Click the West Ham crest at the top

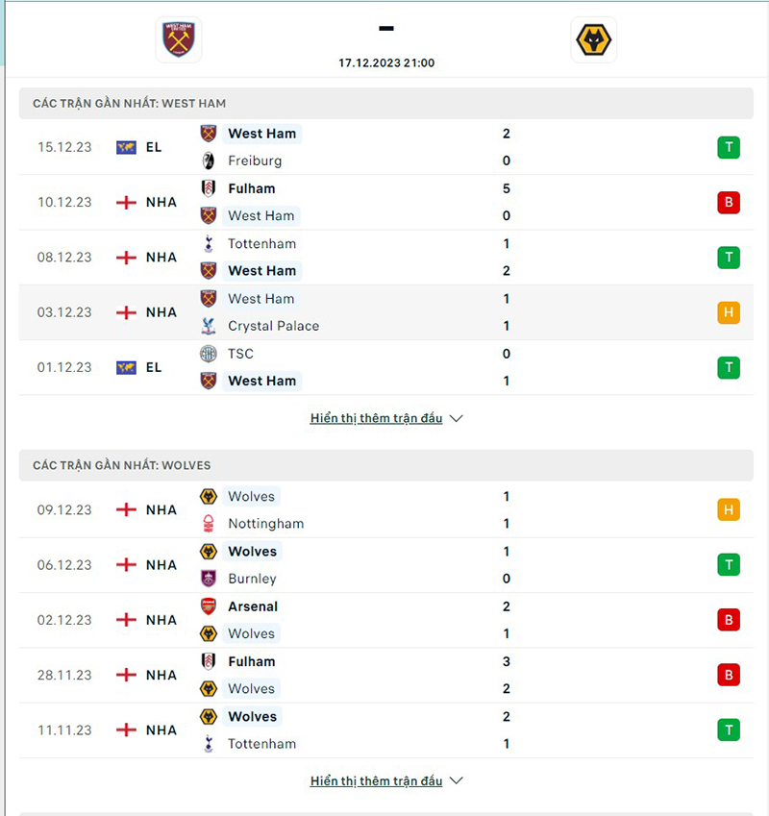coord(178,39)
